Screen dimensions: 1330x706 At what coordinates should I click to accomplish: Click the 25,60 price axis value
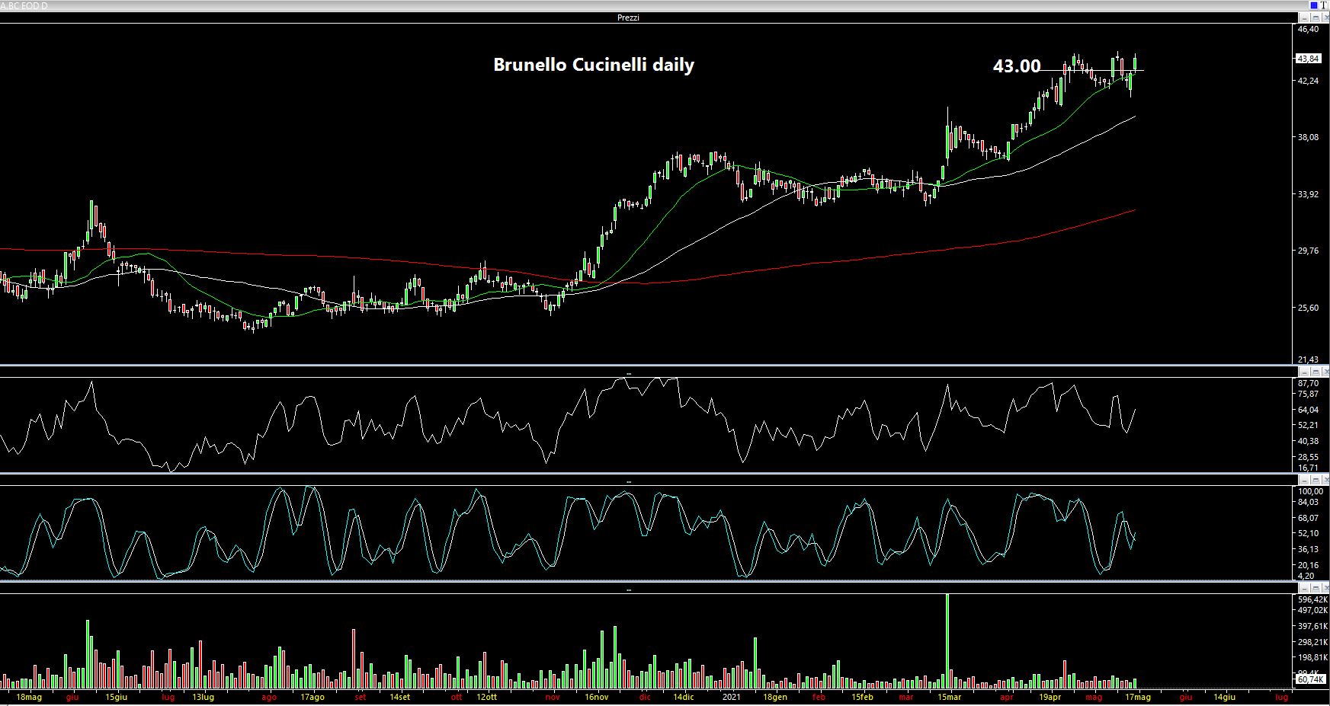[x=1308, y=308]
